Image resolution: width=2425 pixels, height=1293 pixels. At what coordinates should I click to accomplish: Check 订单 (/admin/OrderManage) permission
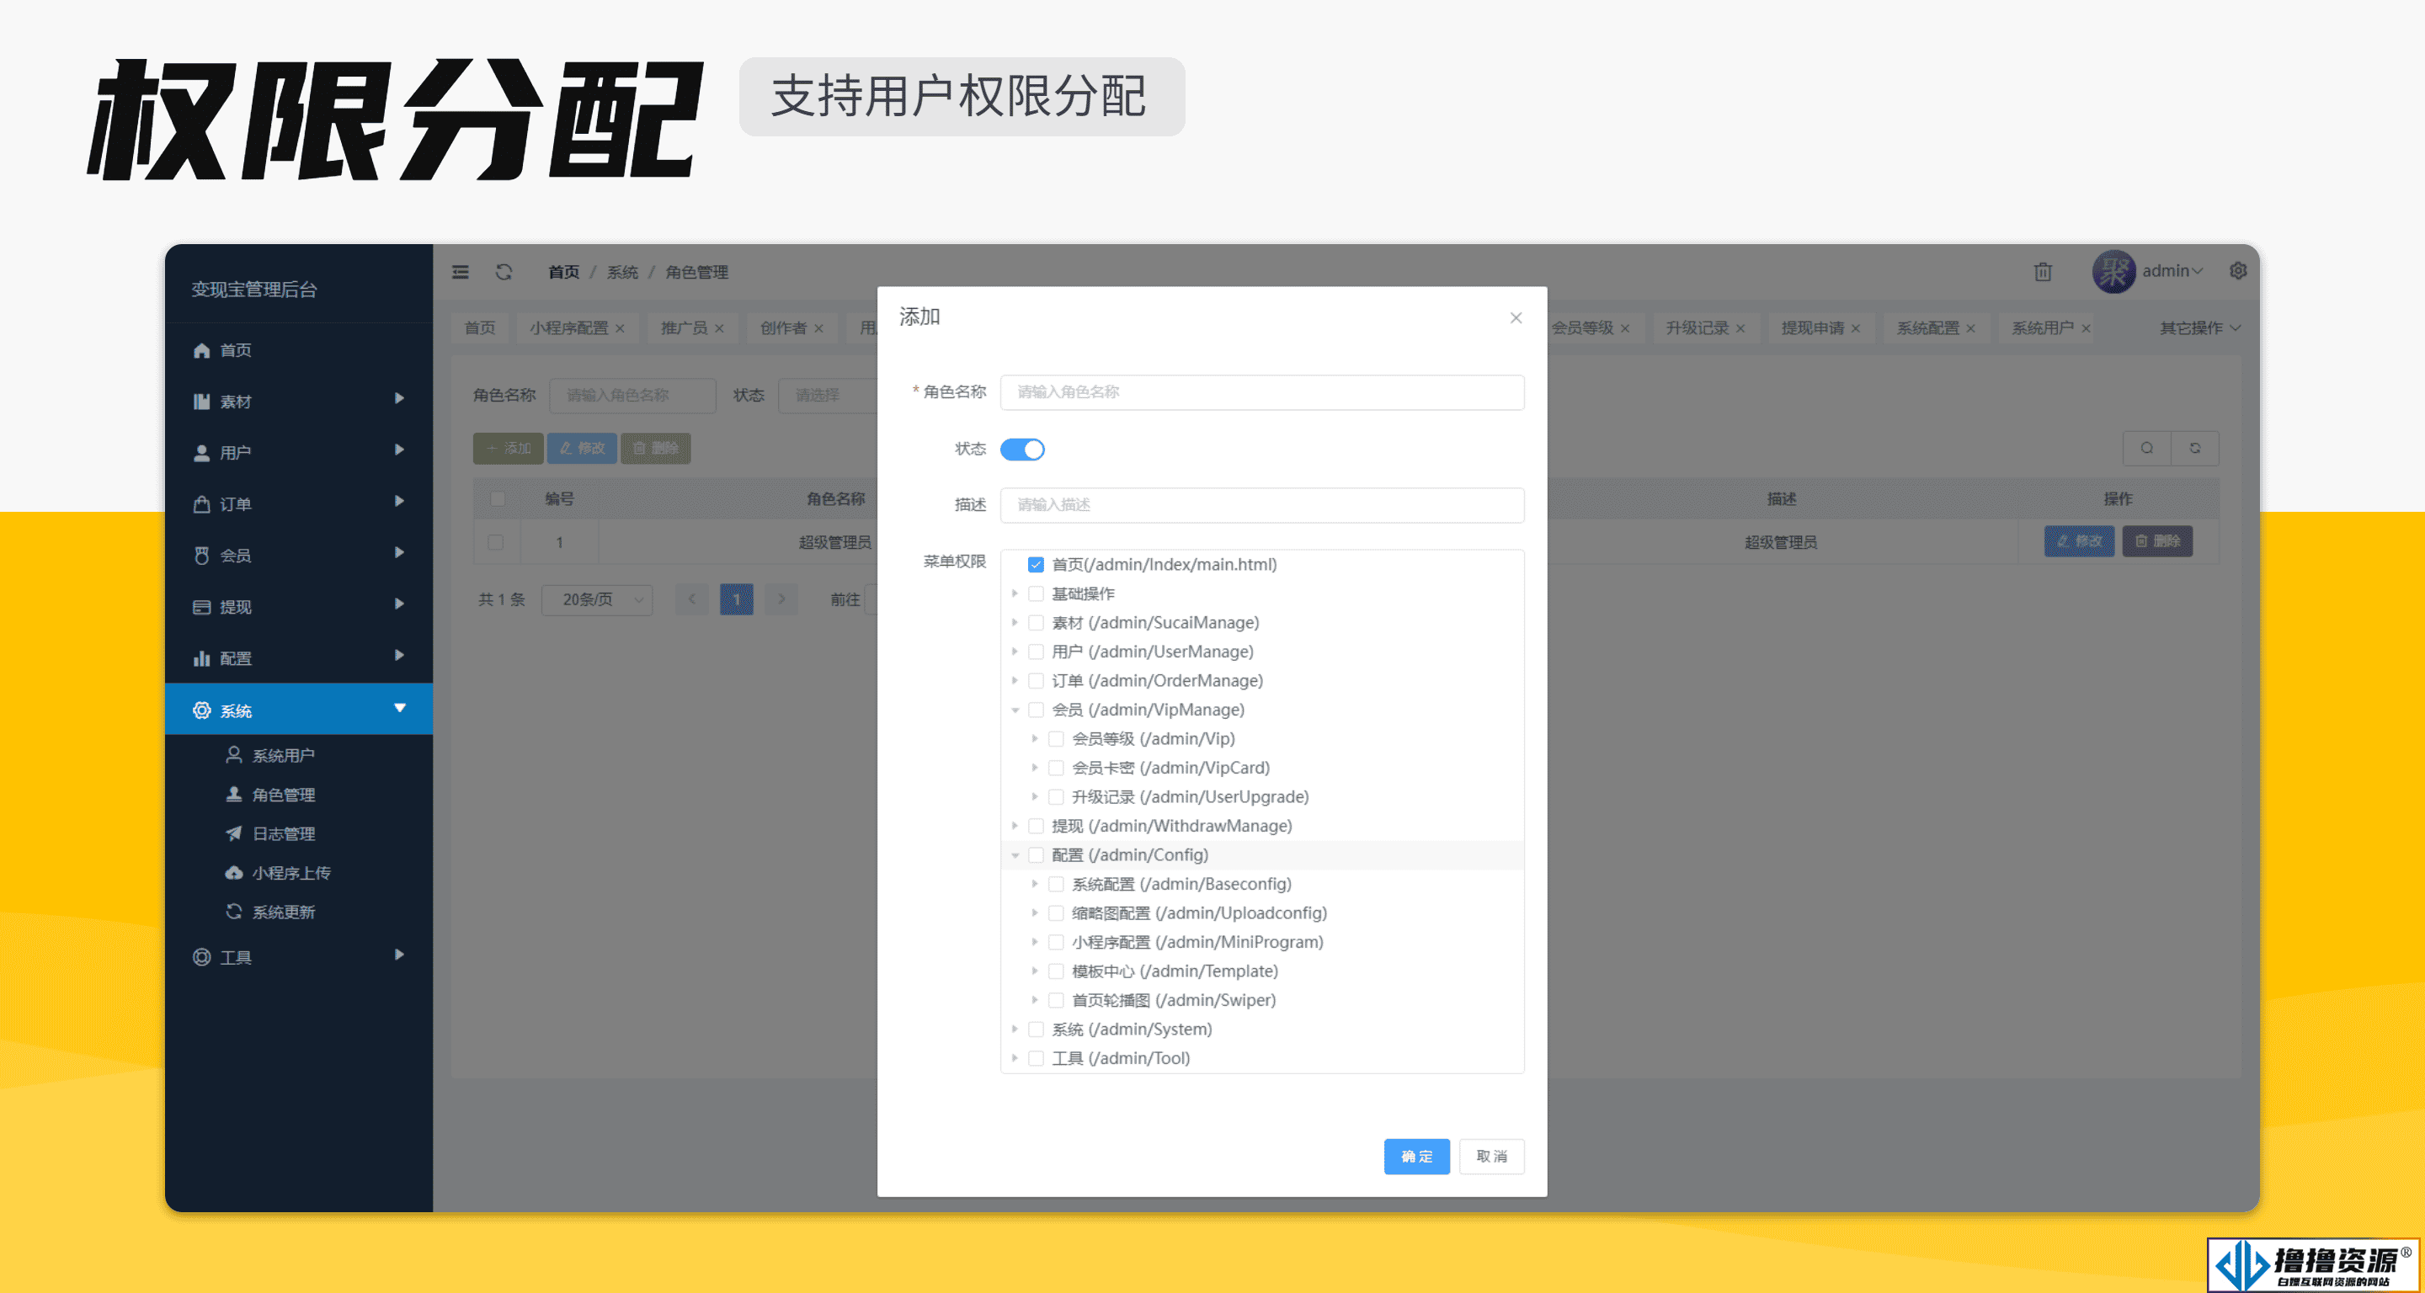pyautogui.click(x=1036, y=680)
